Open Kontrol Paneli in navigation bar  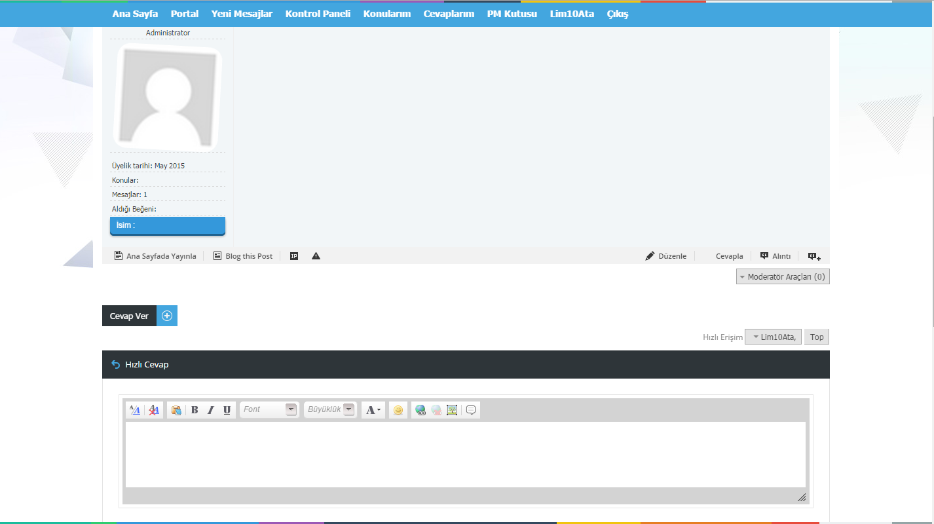(318, 14)
